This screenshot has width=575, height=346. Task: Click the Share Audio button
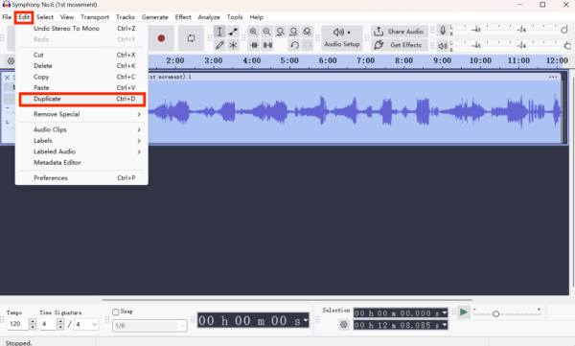[400, 32]
